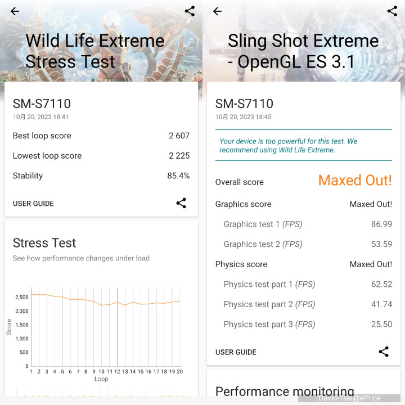405x405 pixels.
Task: Tap share icon in Sling Shot header
Action: [393, 11]
